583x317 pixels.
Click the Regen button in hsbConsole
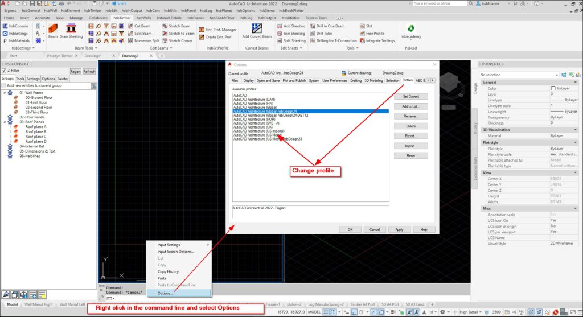[x=76, y=71]
